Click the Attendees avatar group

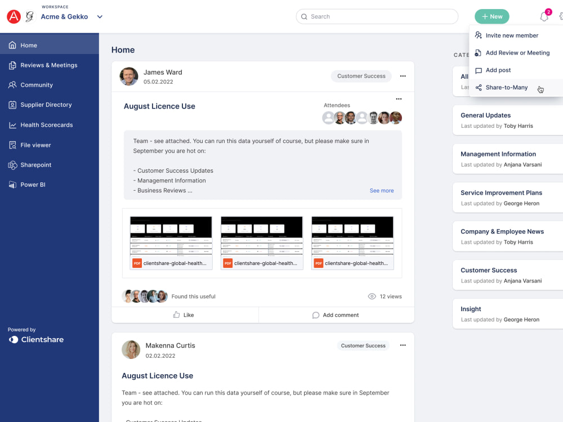coord(362,118)
